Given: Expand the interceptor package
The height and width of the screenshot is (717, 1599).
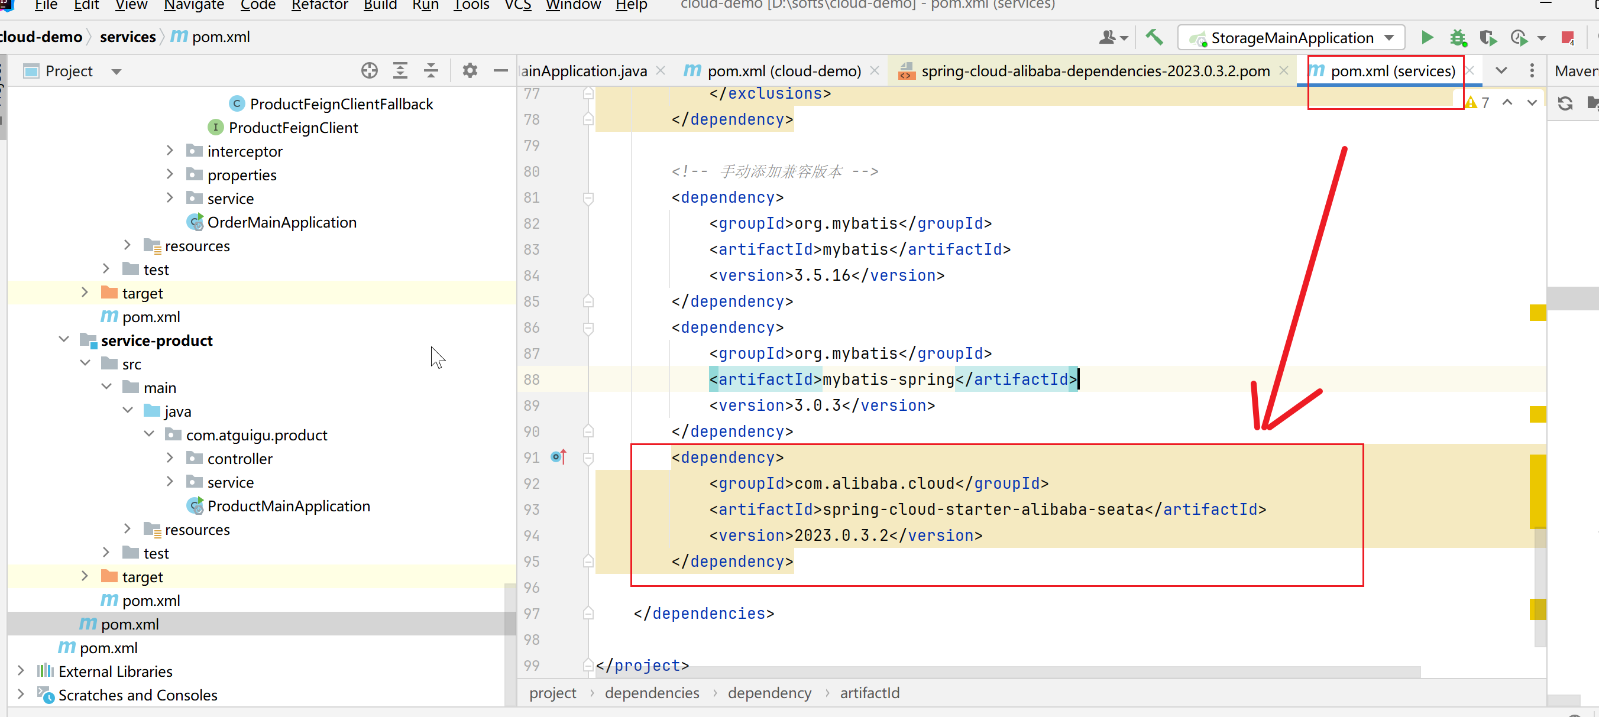Looking at the screenshot, I should (x=170, y=151).
